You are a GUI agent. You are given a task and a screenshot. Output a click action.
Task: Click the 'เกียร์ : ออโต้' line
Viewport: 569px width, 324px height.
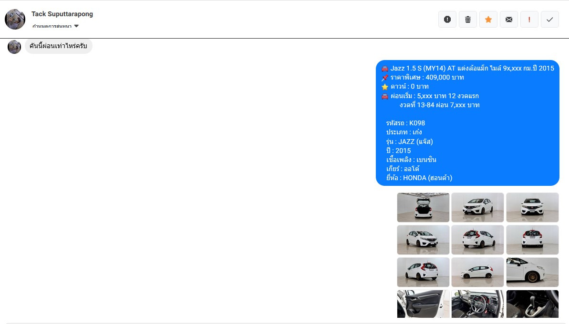pyautogui.click(x=403, y=169)
